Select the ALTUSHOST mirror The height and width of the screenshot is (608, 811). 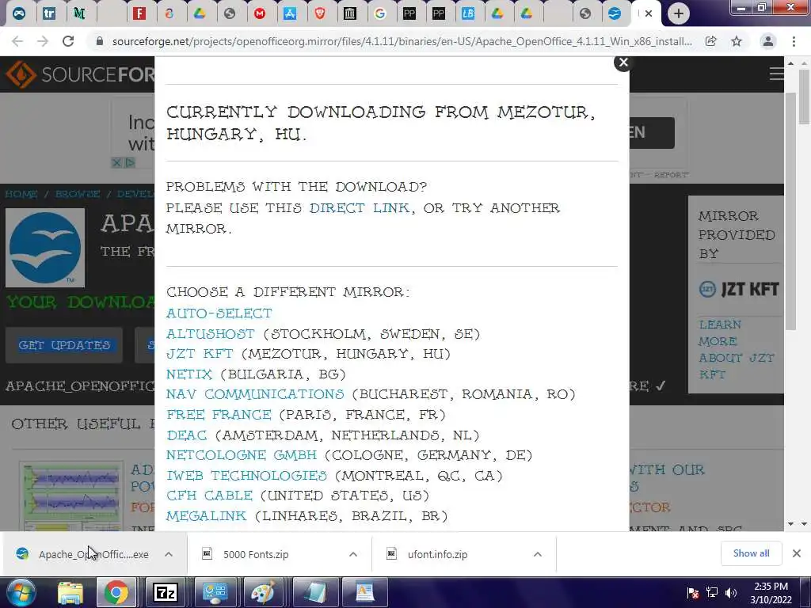click(x=211, y=334)
